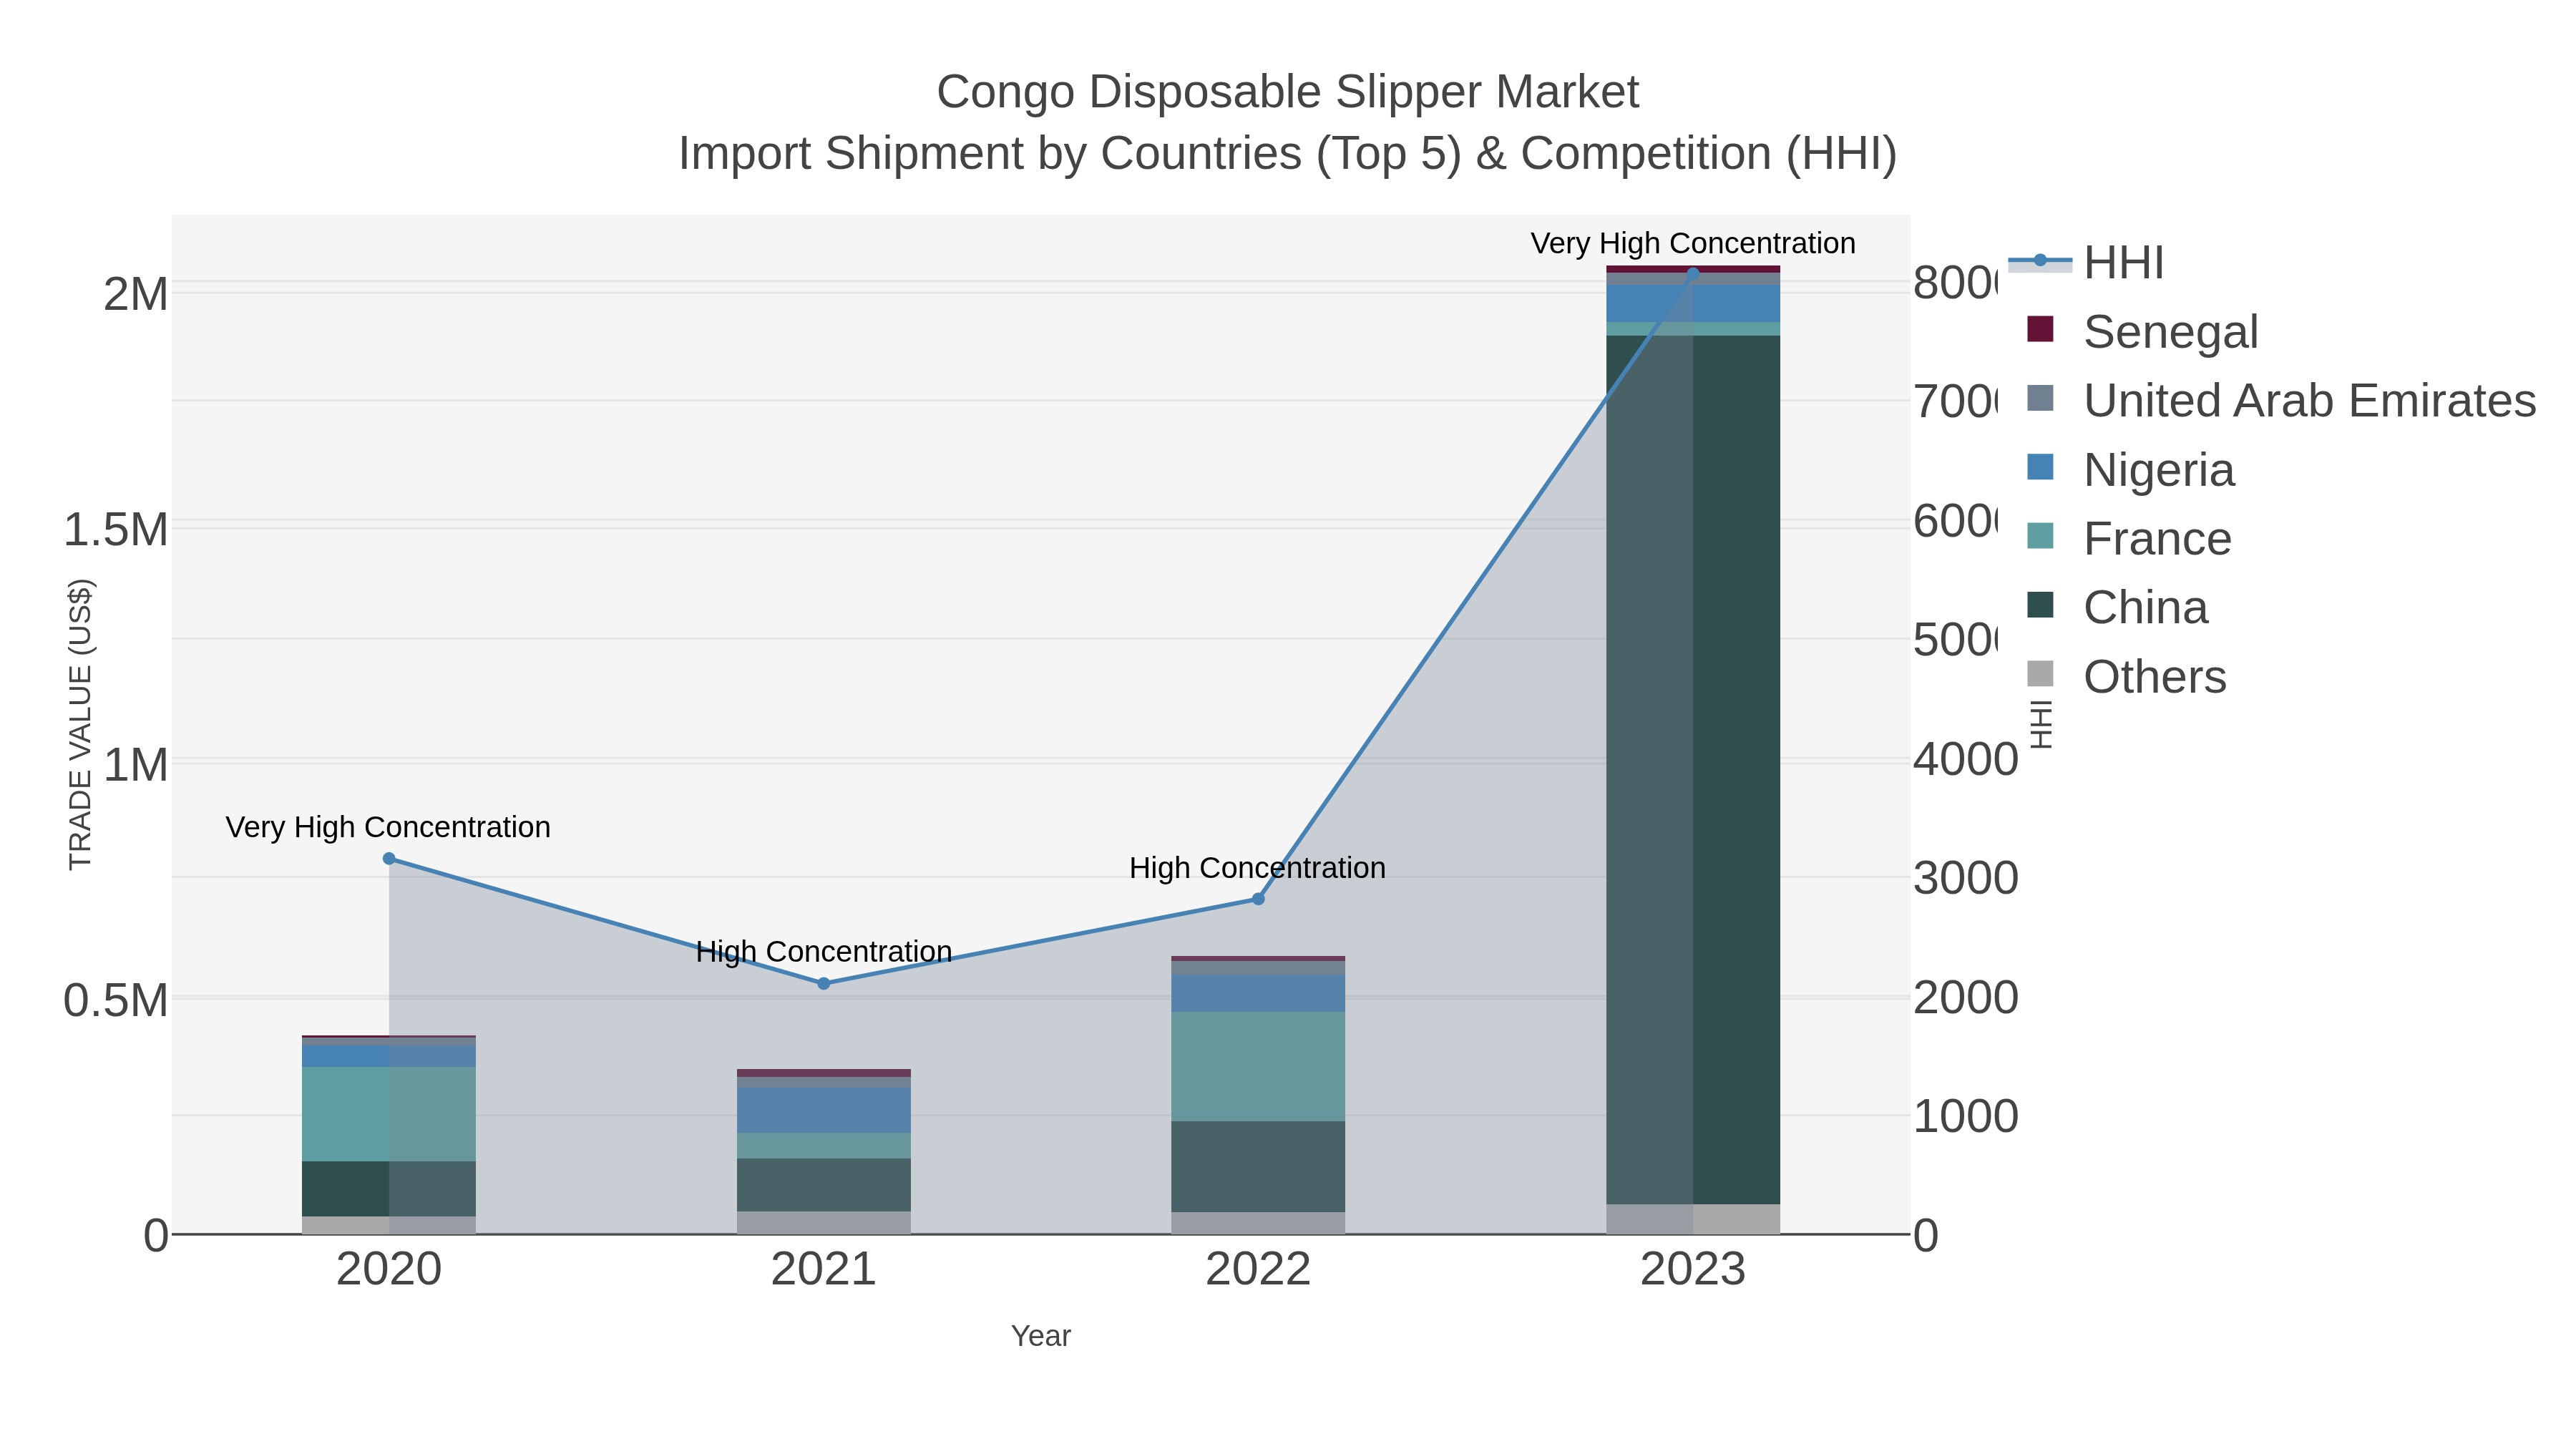This screenshot has width=2576, height=1449.
Task: Click the HHI data point for 2022
Action: point(1258,899)
